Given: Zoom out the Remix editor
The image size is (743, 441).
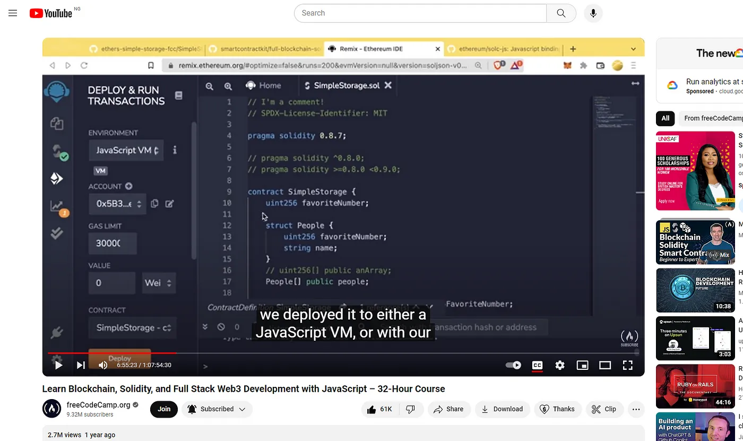Looking at the screenshot, I should (210, 86).
